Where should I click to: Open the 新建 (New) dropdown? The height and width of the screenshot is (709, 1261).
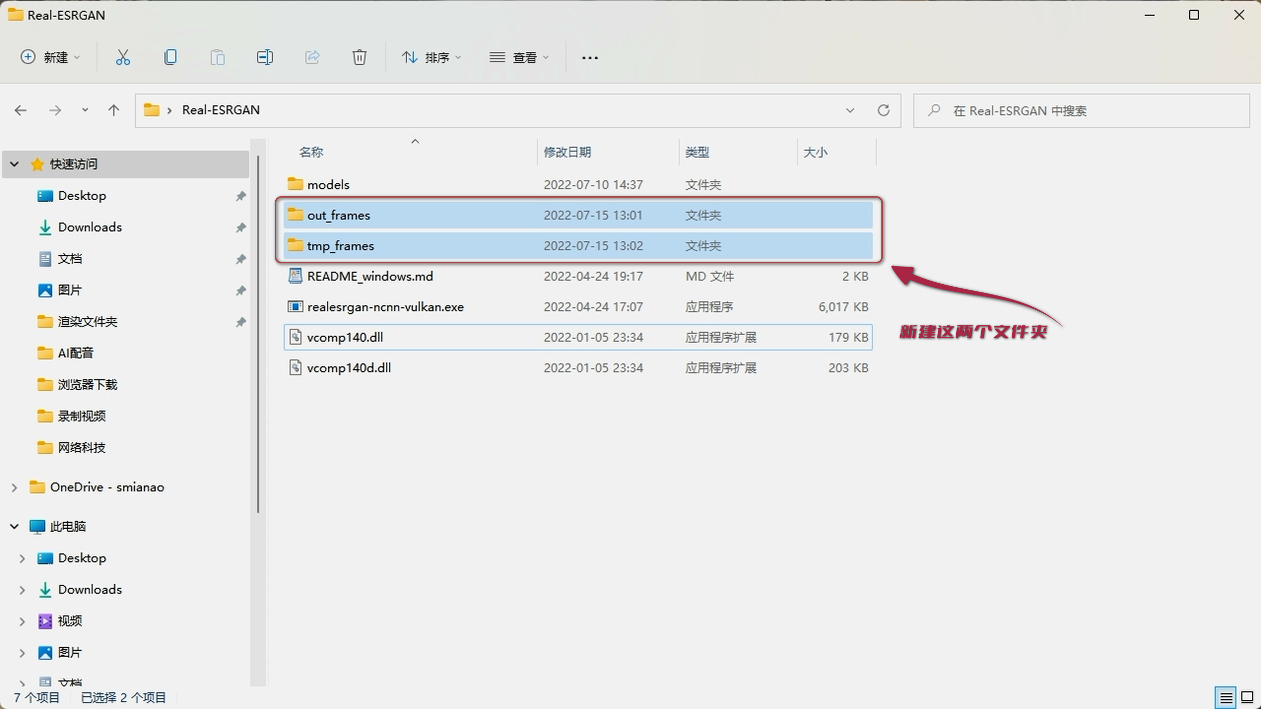point(49,57)
